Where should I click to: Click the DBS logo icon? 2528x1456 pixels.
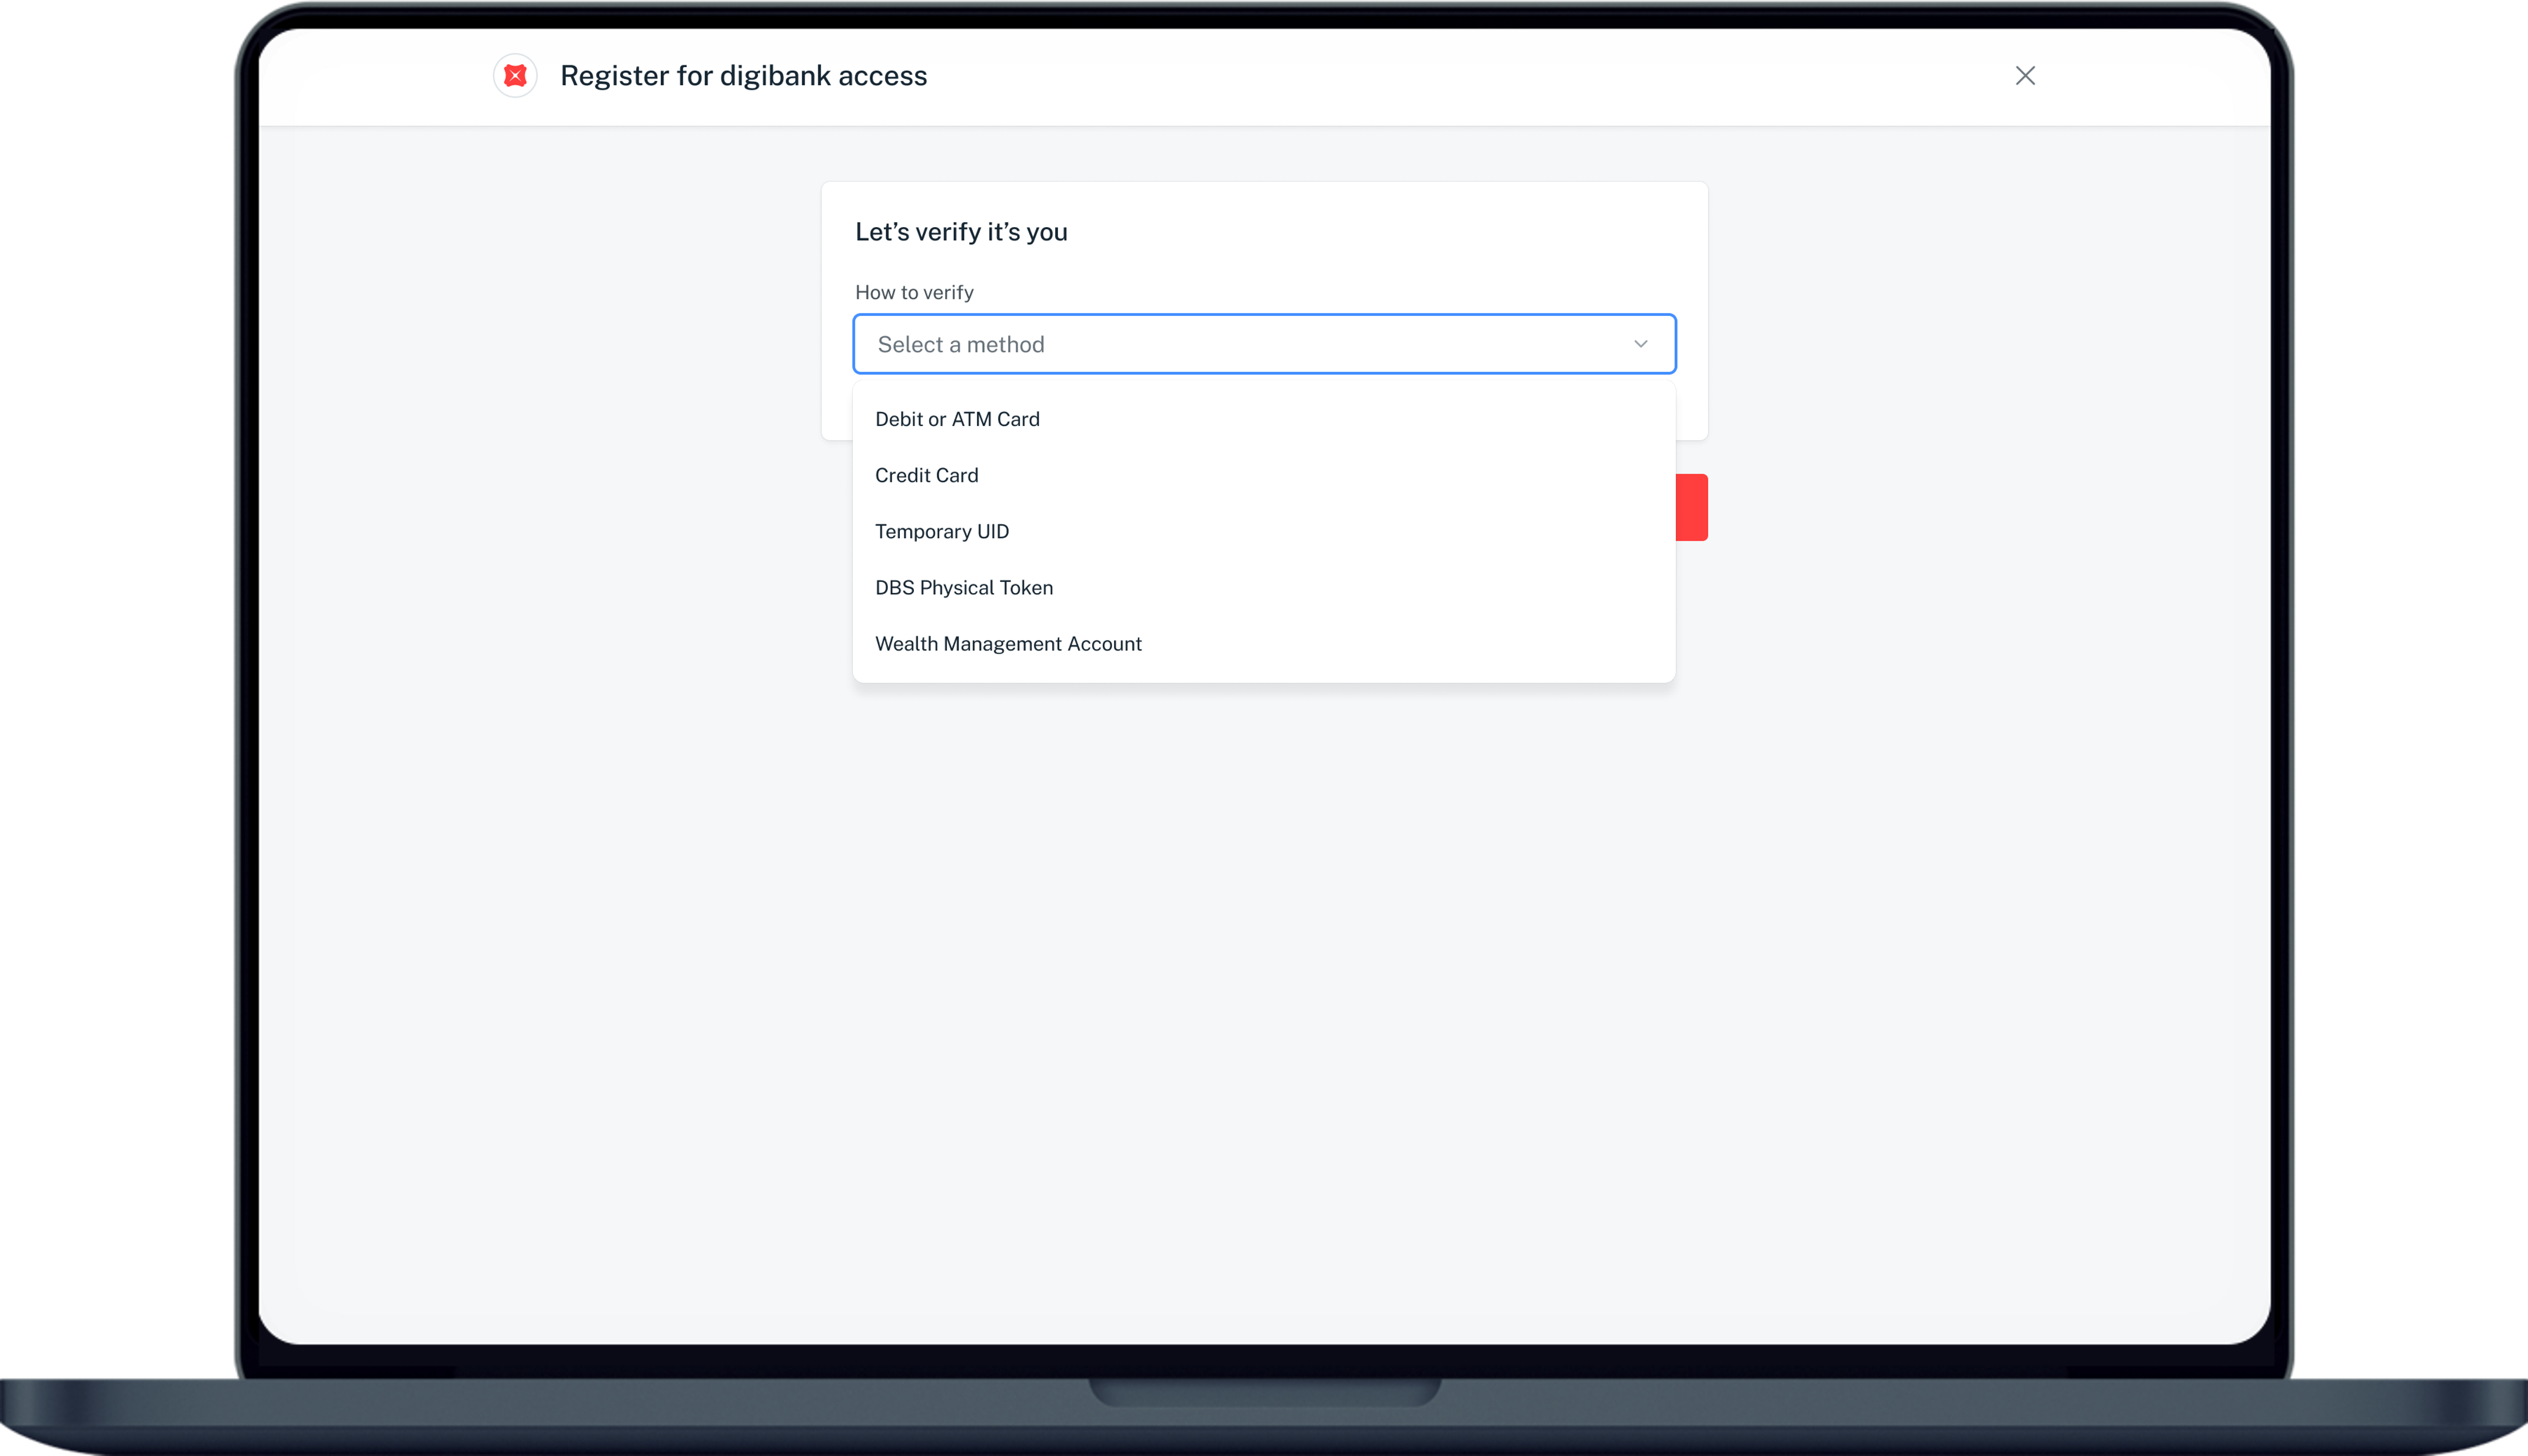pos(515,75)
